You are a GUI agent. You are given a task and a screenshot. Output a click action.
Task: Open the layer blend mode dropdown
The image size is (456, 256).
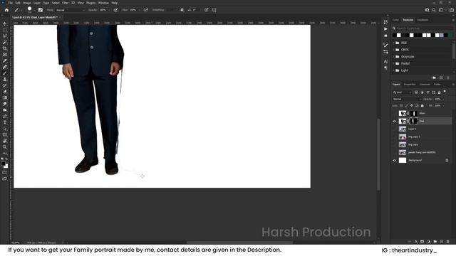pyautogui.click(x=407, y=100)
